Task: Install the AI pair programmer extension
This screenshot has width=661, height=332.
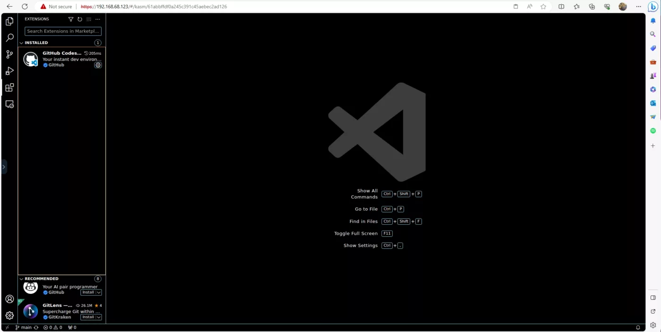Action: [88, 292]
